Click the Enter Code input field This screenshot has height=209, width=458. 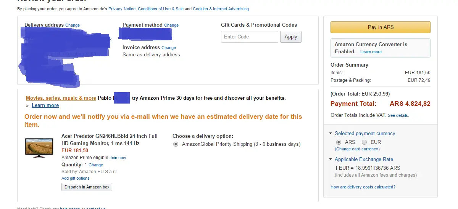pyautogui.click(x=249, y=37)
